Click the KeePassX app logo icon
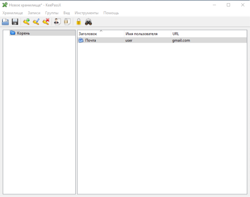The image size is (250, 197). pos(5,5)
